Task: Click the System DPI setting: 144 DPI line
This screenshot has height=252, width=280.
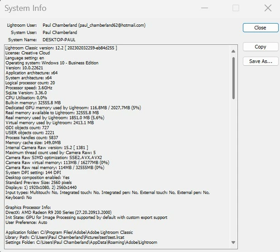Action: click(33, 173)
